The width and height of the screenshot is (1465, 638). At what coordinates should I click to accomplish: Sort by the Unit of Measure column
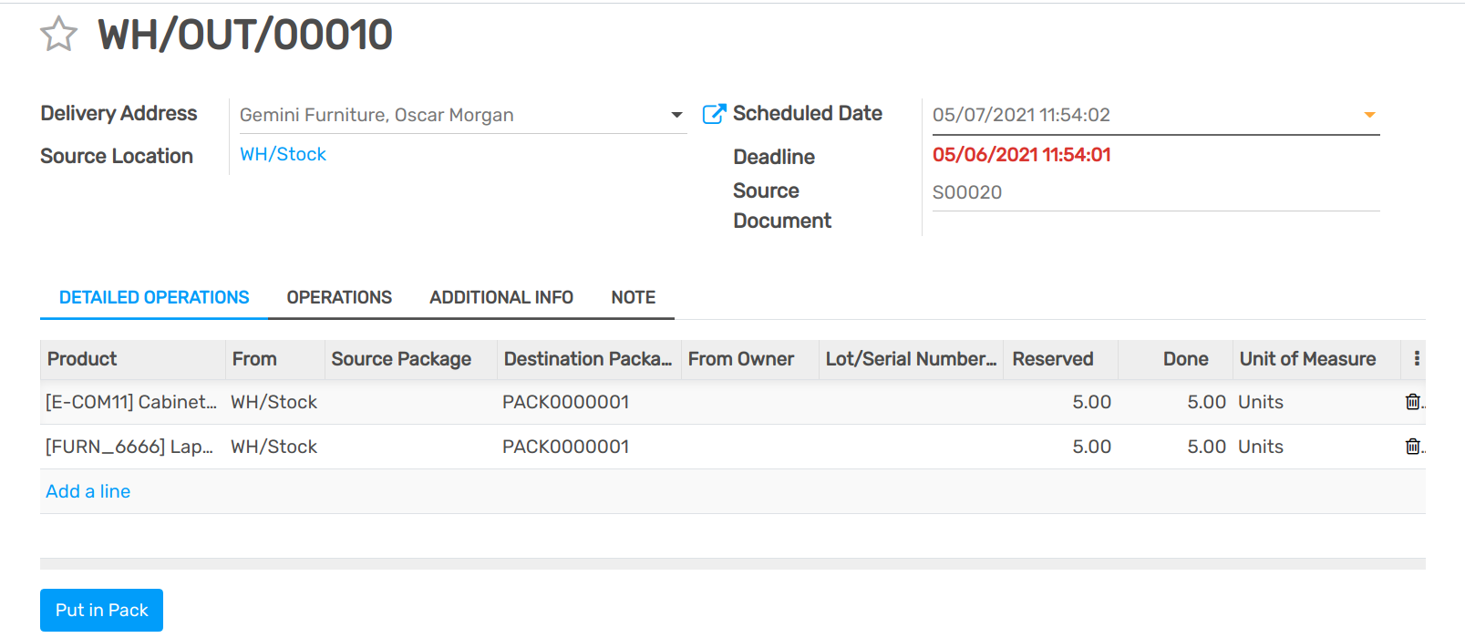point(1307,359)
